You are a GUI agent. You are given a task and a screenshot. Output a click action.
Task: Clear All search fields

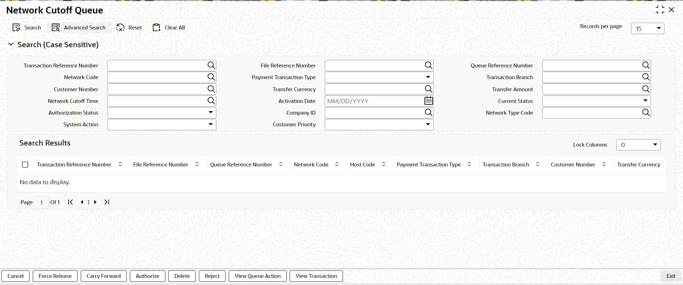tap(169, 28)
